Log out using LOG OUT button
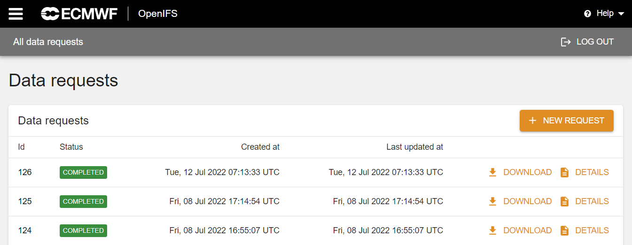Viewport: 632px width, 245px height. tap(587, 42)
